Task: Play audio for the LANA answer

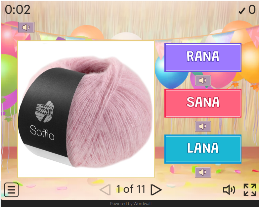Action: (203, 172)
